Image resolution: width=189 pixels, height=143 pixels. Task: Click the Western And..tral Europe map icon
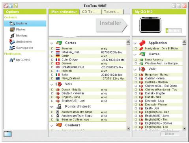click(141, 64)
